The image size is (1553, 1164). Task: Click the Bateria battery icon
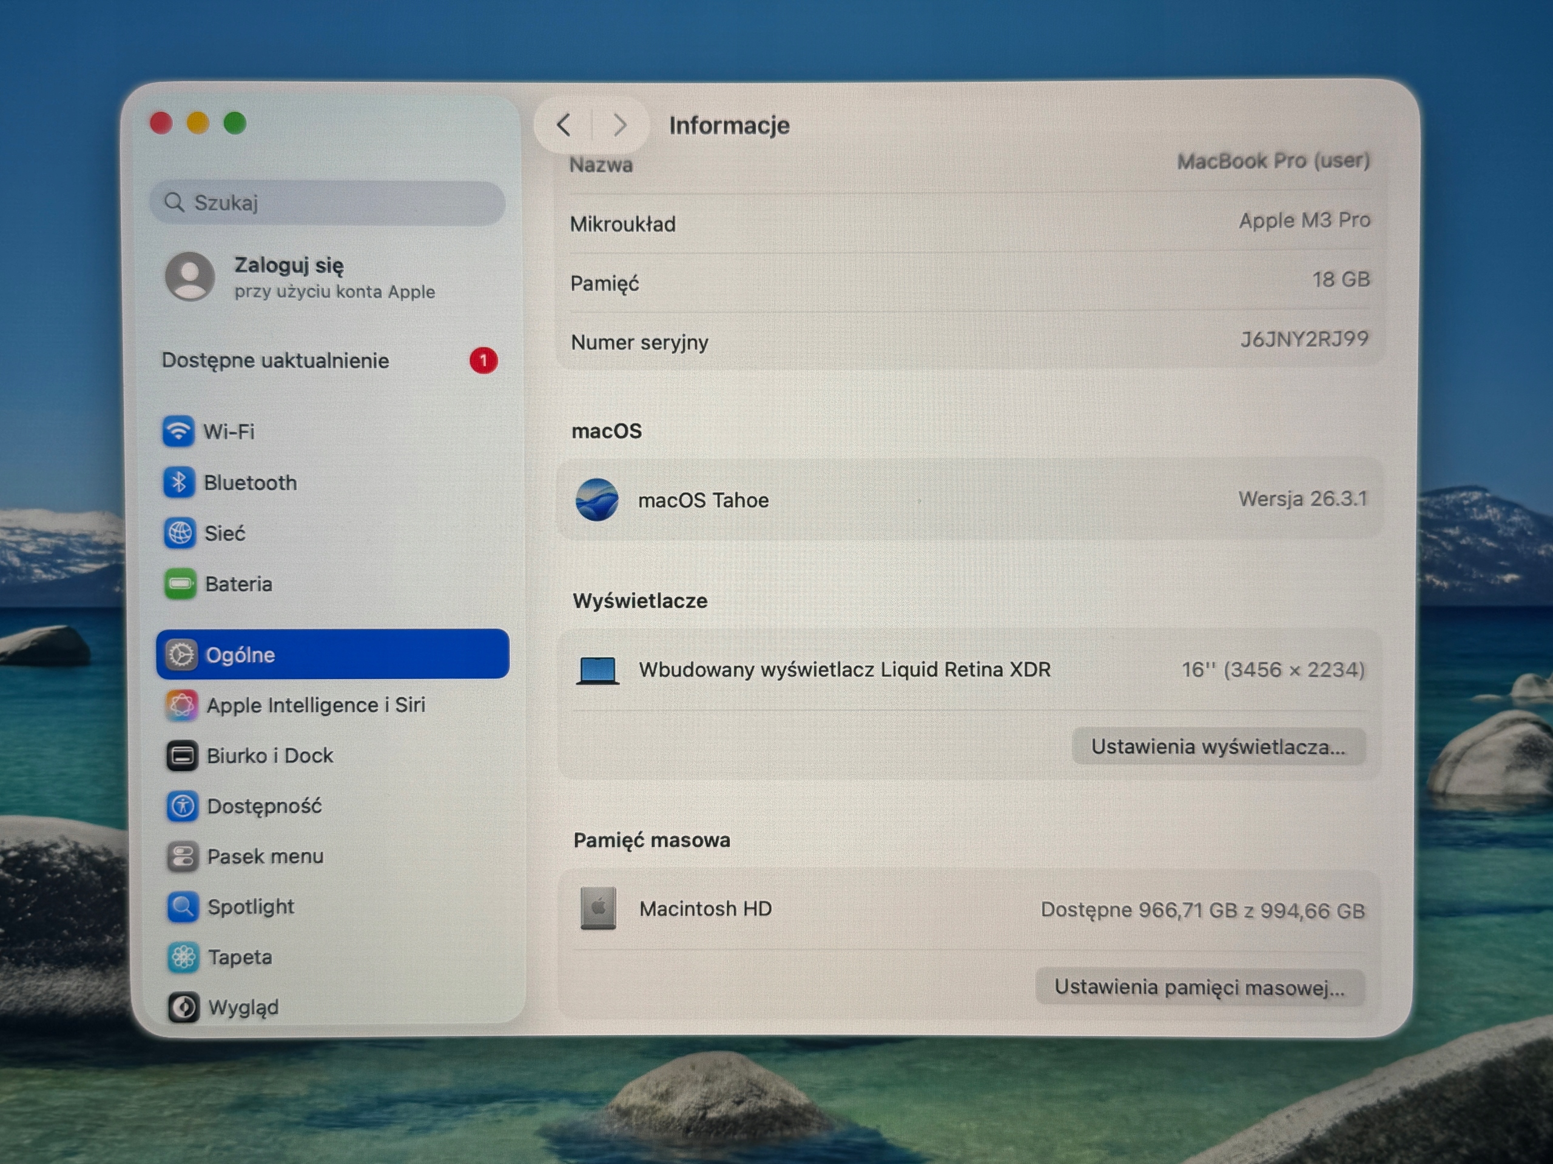pyautogui.click(x=180, y=584)
